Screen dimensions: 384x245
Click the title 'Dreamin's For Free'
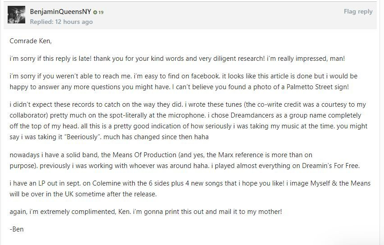click(330, 166)
